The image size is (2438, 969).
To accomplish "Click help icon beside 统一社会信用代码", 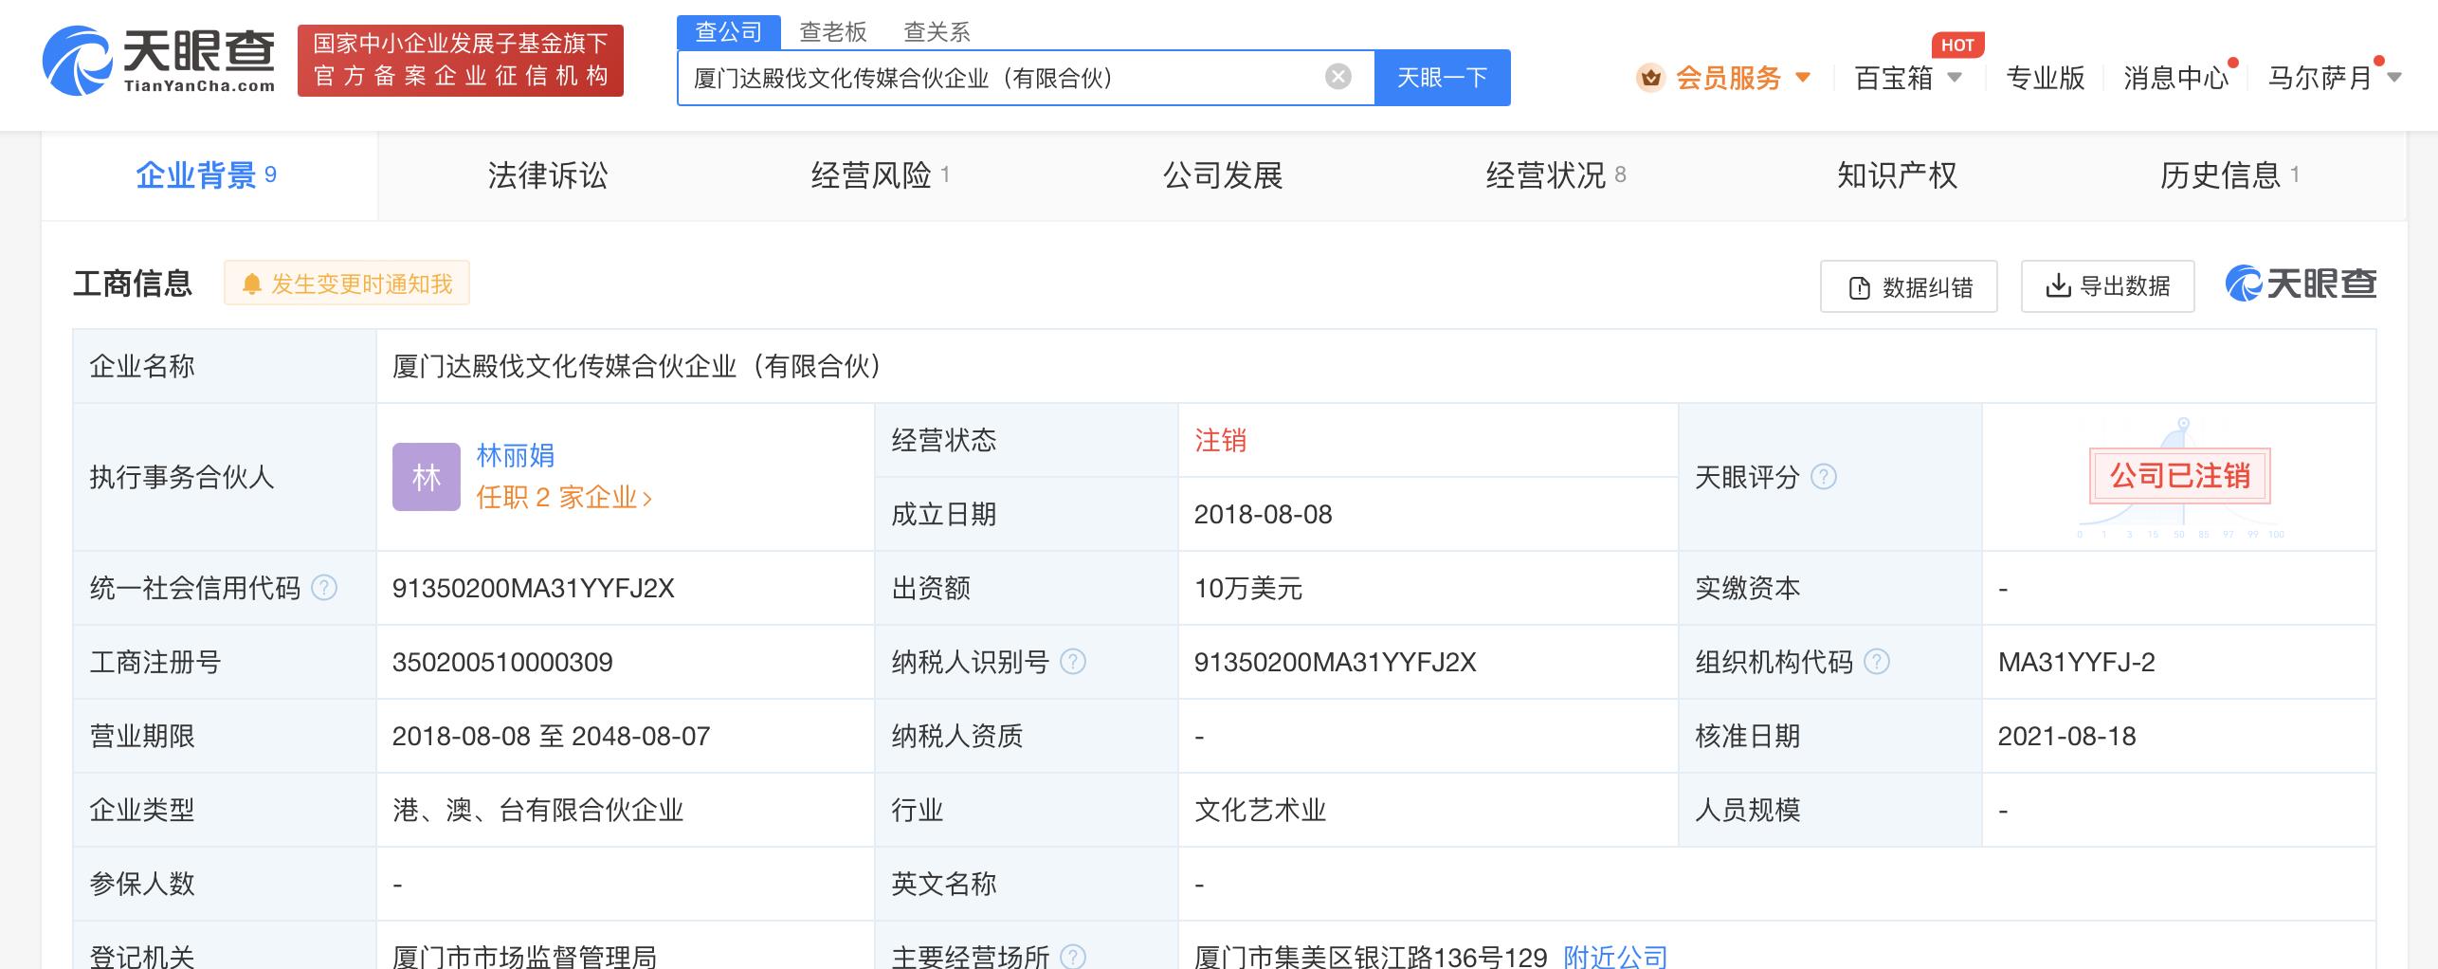I will (324, 588).
